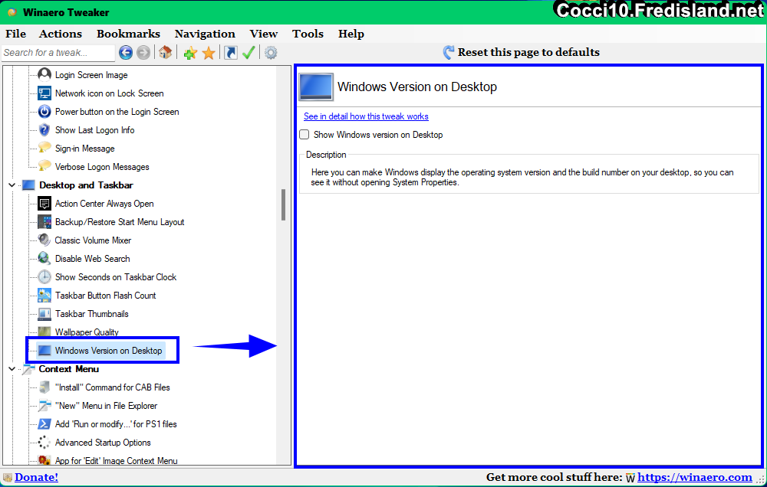The image size is (767, 487).
Task: Select Taskbar Button Flash Count text
Action: pyautogui.click(x=105, y=296)
